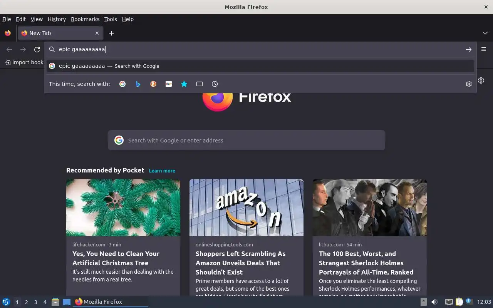Click 'onlineshoppingtools.com' source text
The width and height of the screenshot is (493, 308).
pos(224,244)
